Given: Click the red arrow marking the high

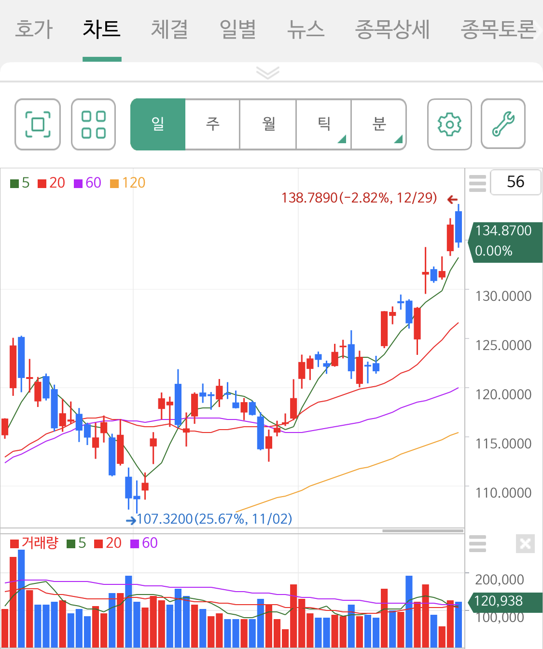Looking at the screenshot, I should tap(452, 199).
